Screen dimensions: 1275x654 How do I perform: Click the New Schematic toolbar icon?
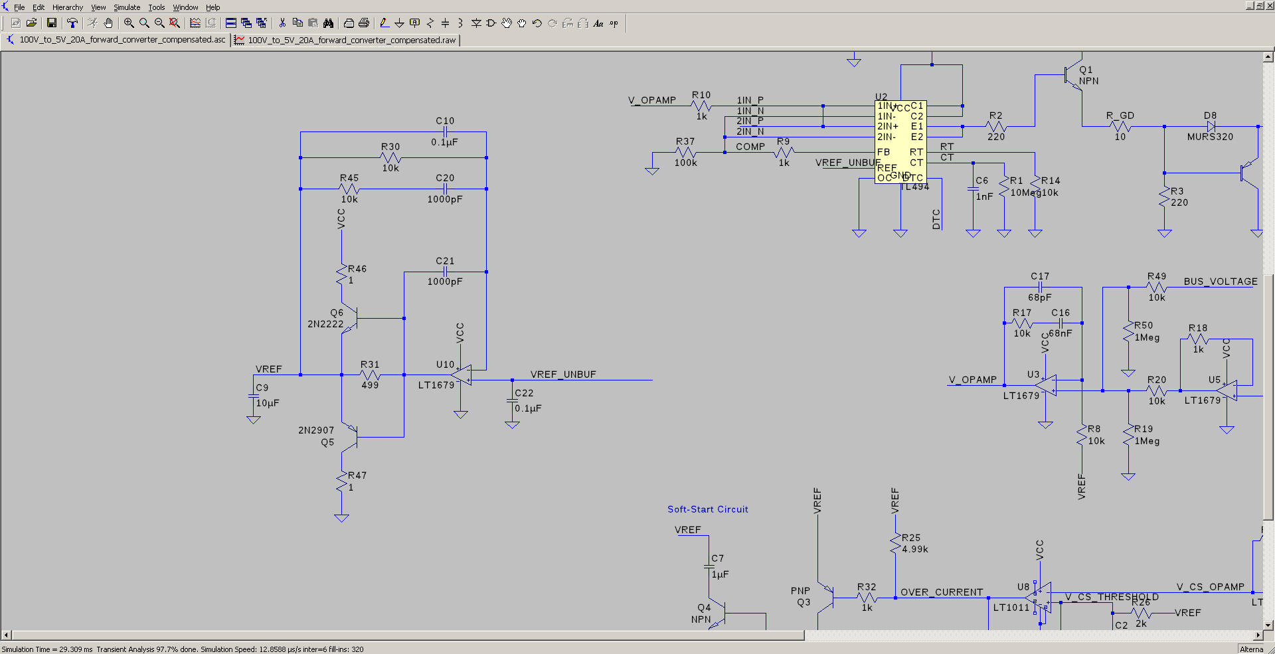coord(16,23)
